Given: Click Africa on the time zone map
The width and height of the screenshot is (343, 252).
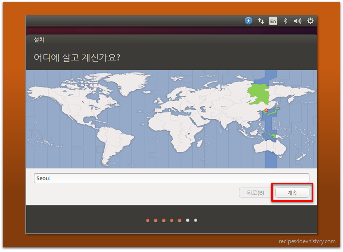Looking at the screenshot, I should 175,132.
